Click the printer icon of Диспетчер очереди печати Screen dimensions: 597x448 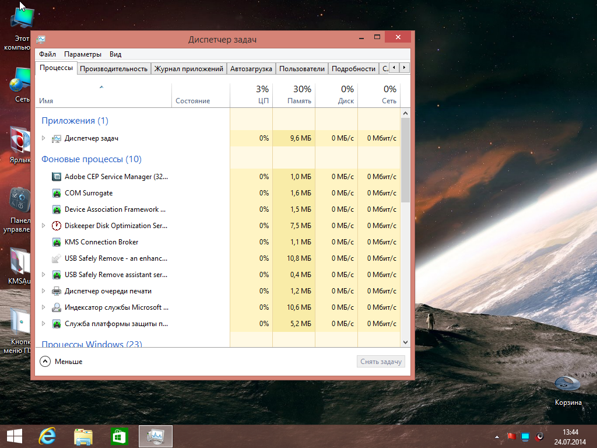[57, 292]
